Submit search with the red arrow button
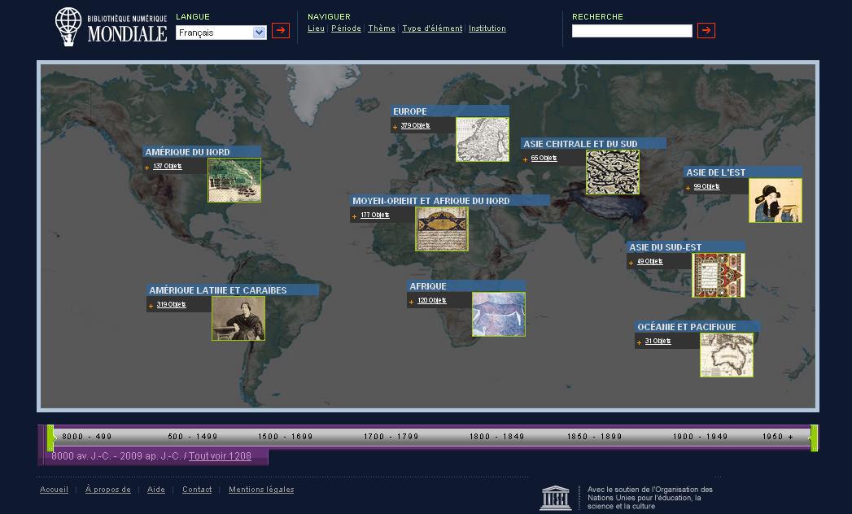852x514 pixels. coord(706,30)
